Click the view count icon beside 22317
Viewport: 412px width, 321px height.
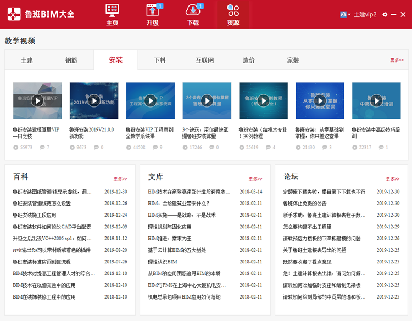(x=355, y=148)
